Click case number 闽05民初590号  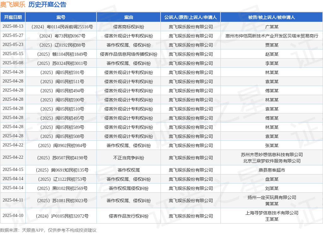(62, 100)
